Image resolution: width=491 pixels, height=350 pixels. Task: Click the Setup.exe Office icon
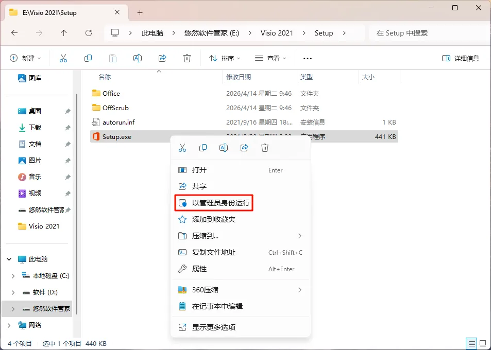click(x=96, y=137)
